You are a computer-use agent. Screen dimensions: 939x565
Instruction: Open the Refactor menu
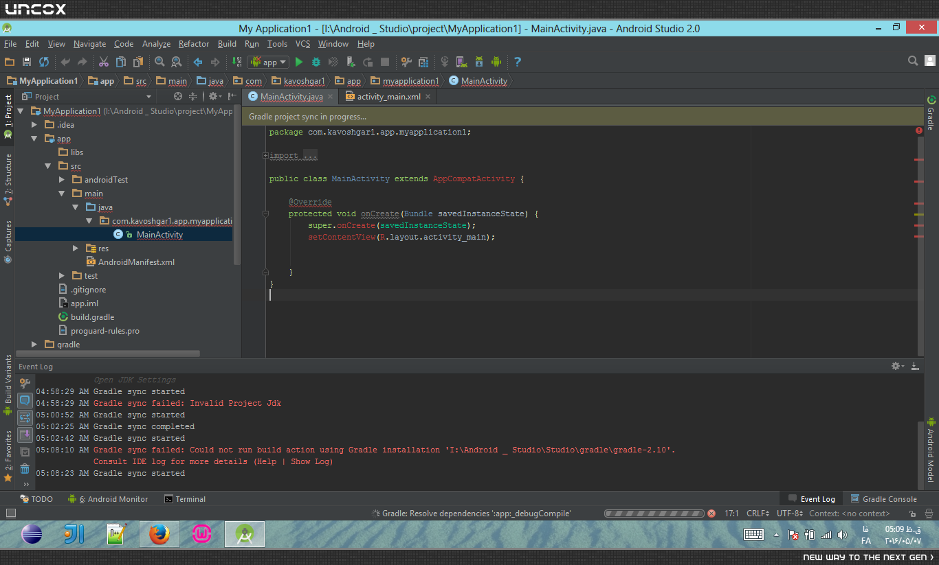coord(194,44)
